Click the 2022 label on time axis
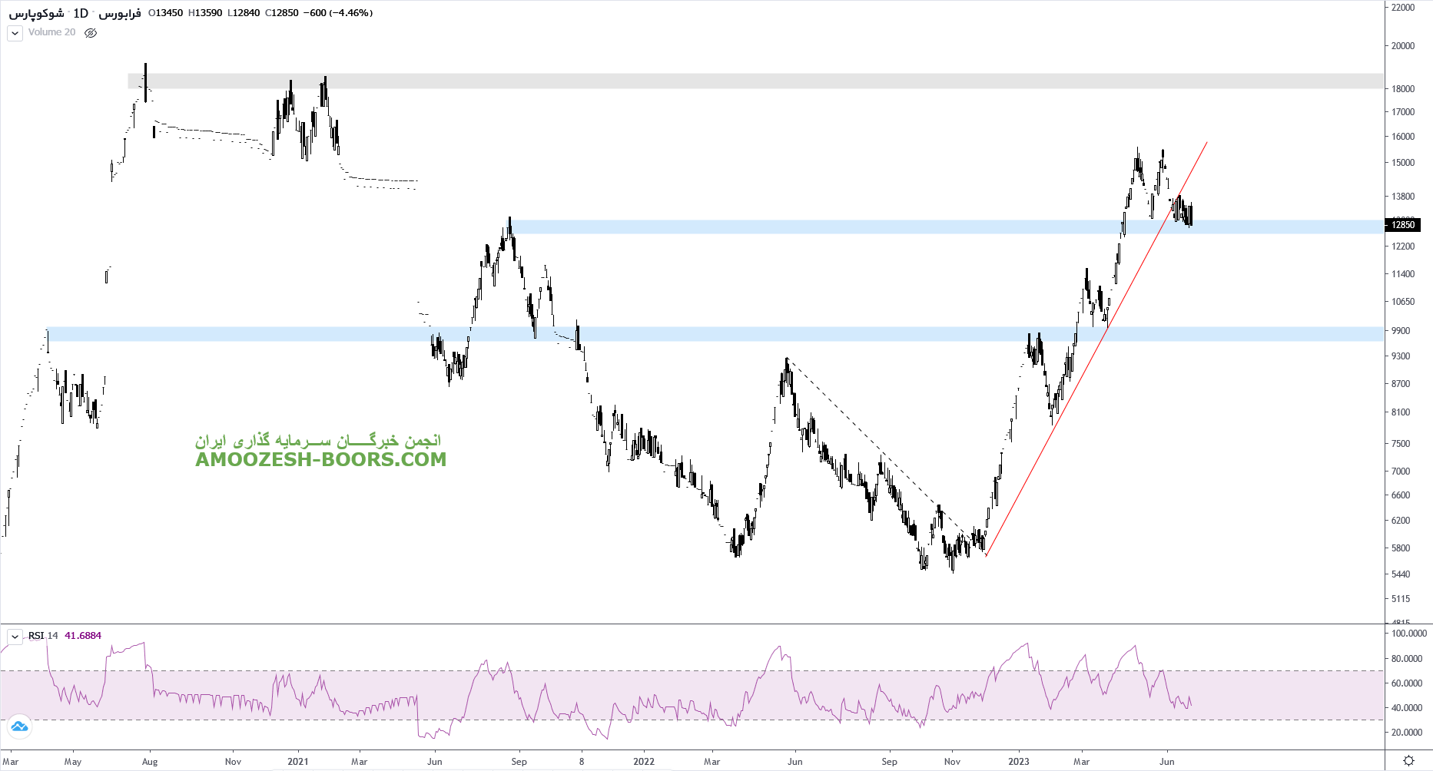 click(x=643, y=762)
